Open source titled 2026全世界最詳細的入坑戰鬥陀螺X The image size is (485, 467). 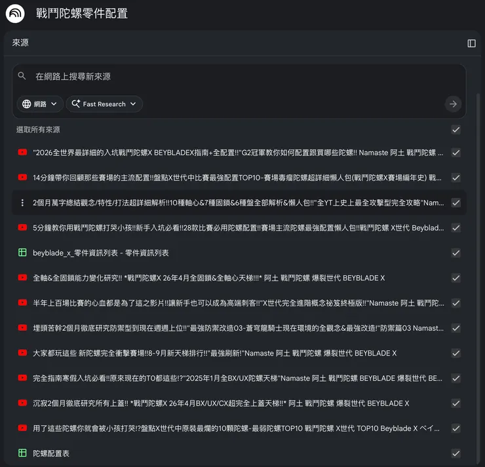click(x=238, y=153)
